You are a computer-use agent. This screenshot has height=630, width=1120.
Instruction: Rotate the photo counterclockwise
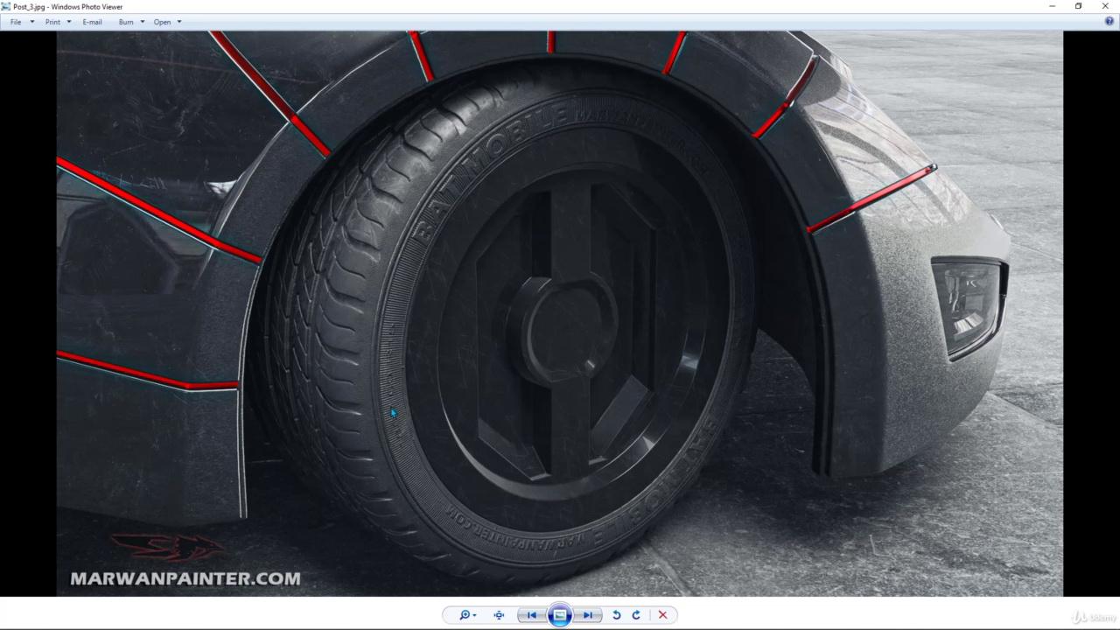pyautogui.click(x=616, y=615)
